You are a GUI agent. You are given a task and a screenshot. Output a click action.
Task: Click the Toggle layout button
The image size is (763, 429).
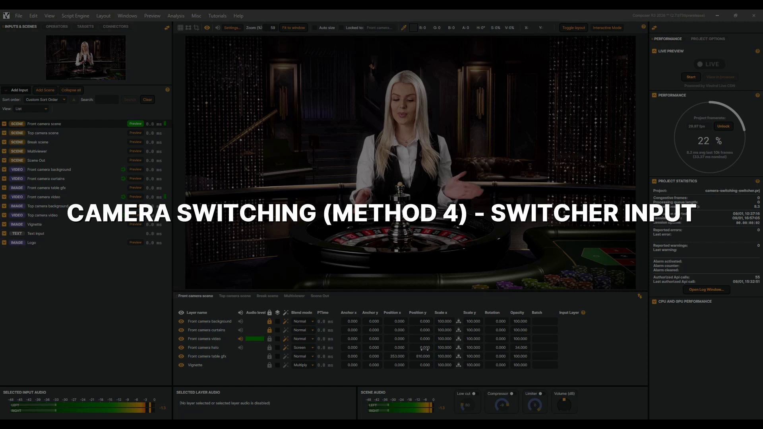573,28
